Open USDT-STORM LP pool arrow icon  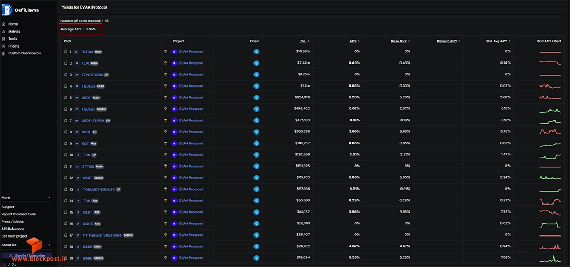point(76,121)
